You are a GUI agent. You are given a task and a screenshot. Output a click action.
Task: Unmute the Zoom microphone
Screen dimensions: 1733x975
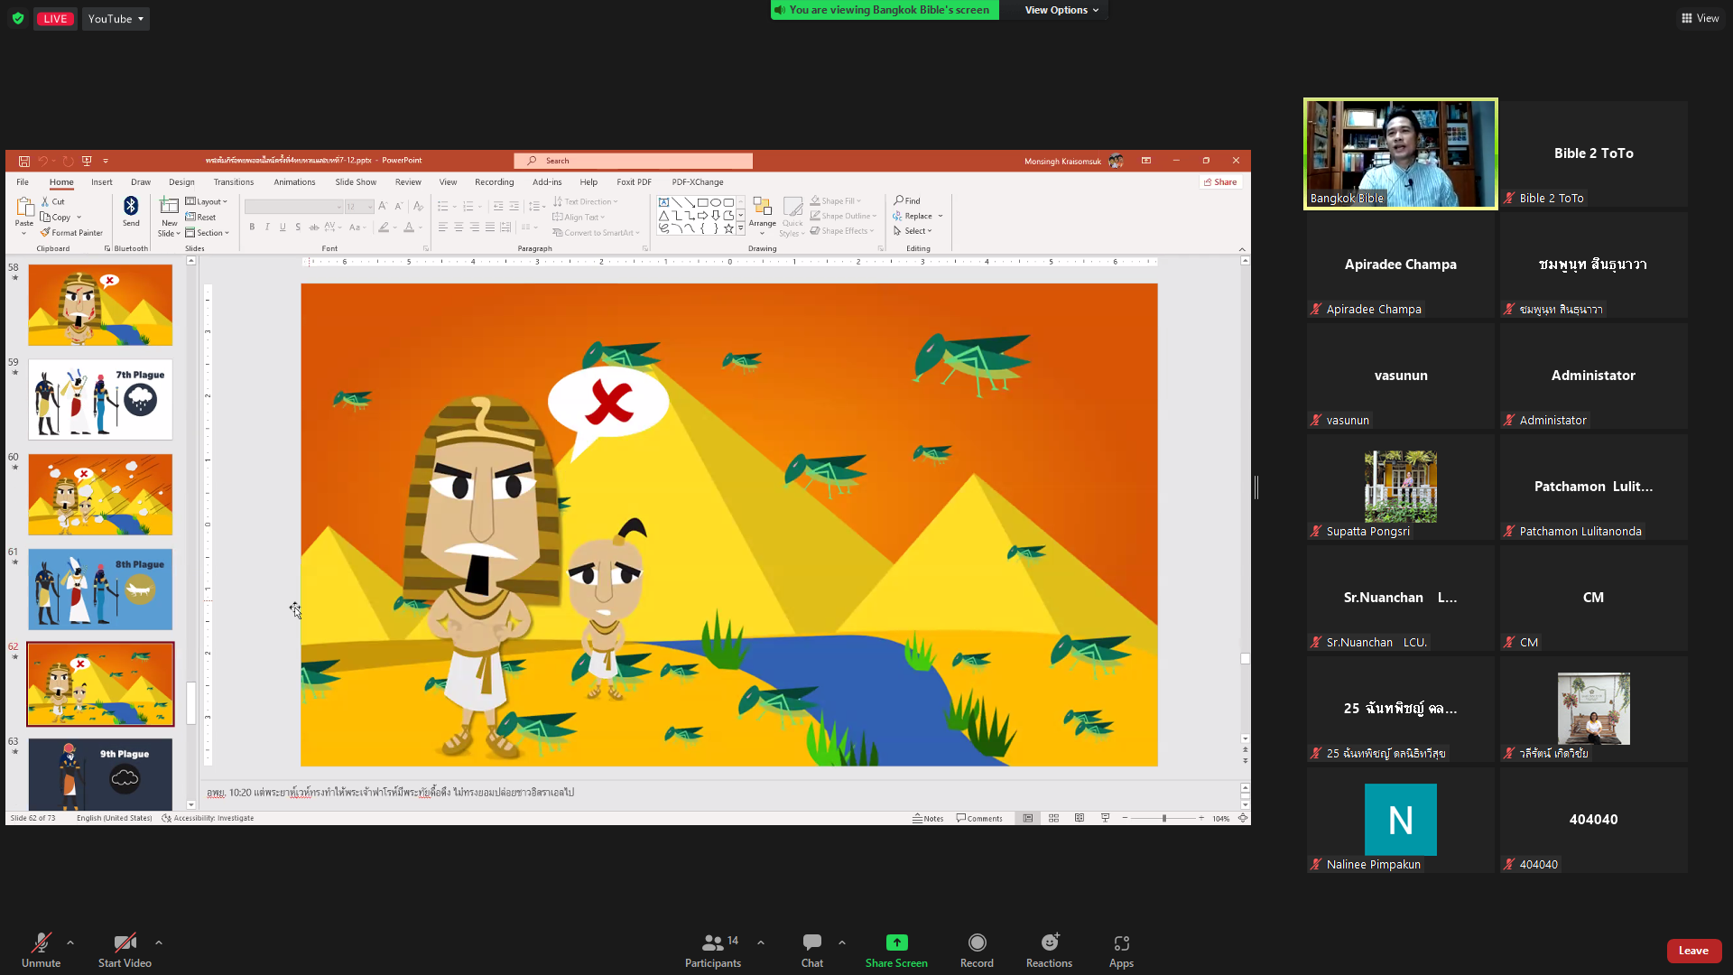point(41,951)
